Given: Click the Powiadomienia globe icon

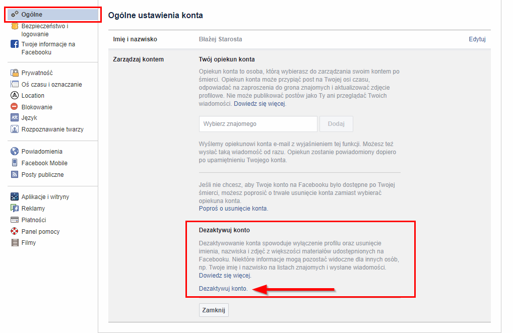Looking at the screenshot, I should pyautogui.click(x=15, y=151).
